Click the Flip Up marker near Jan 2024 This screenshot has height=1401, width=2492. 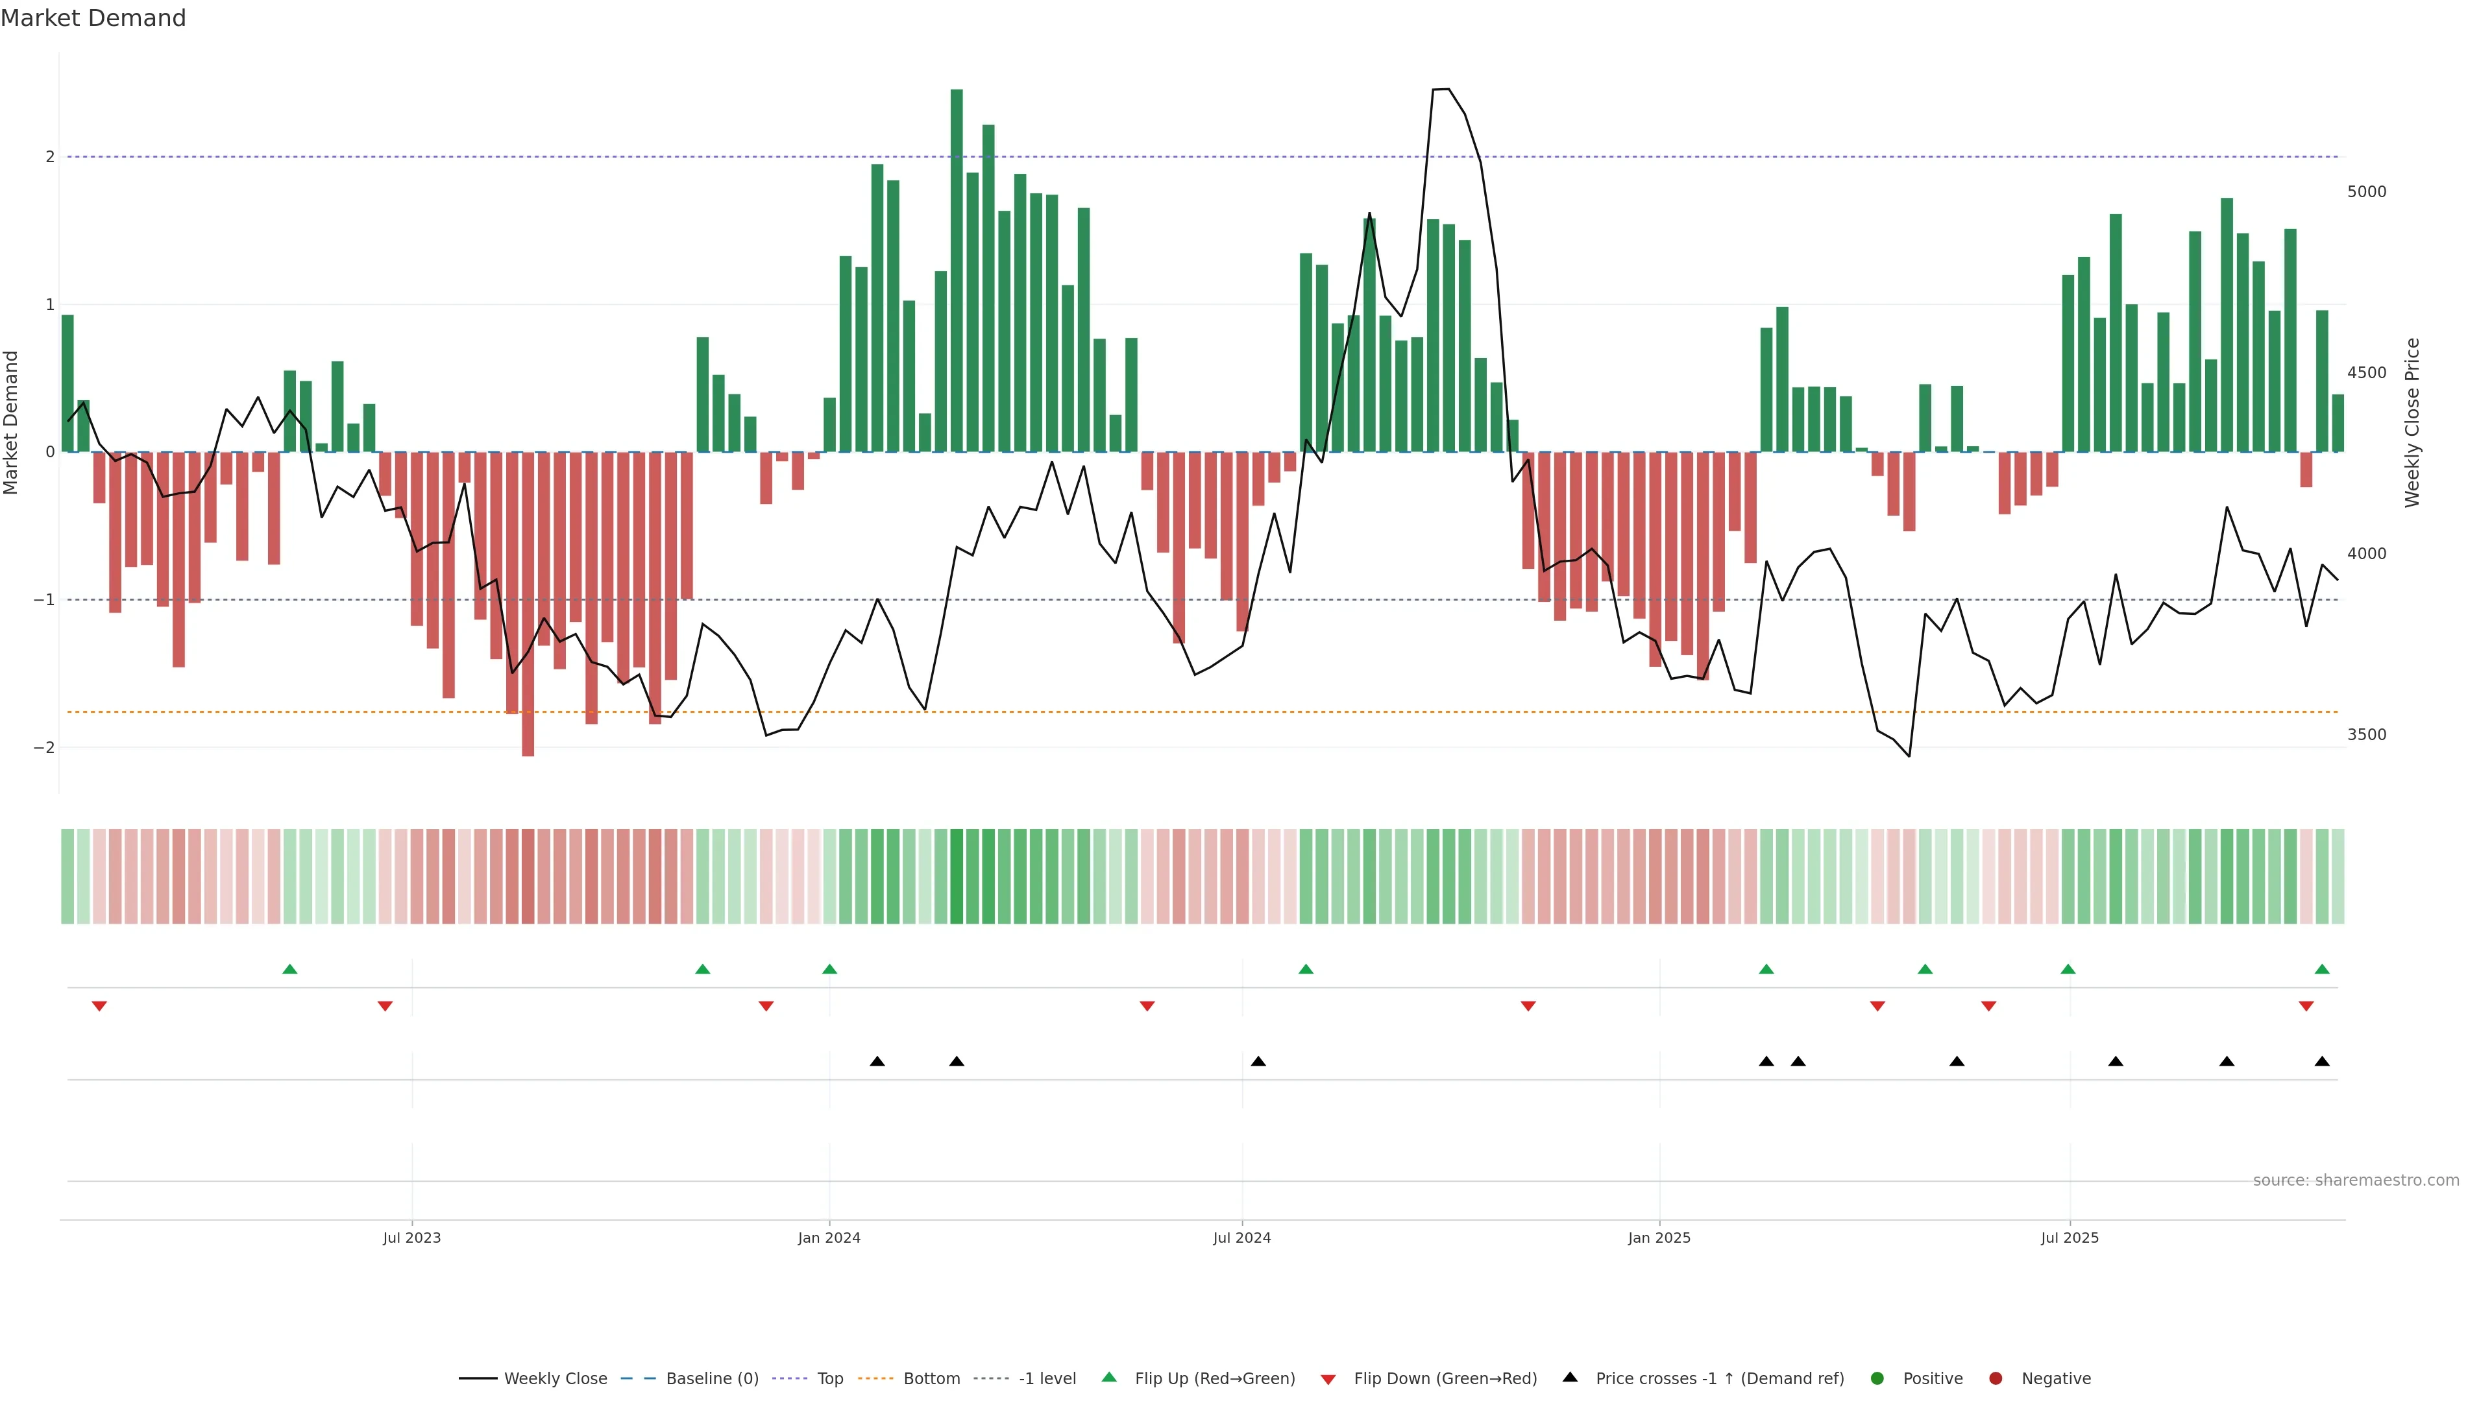829,969
